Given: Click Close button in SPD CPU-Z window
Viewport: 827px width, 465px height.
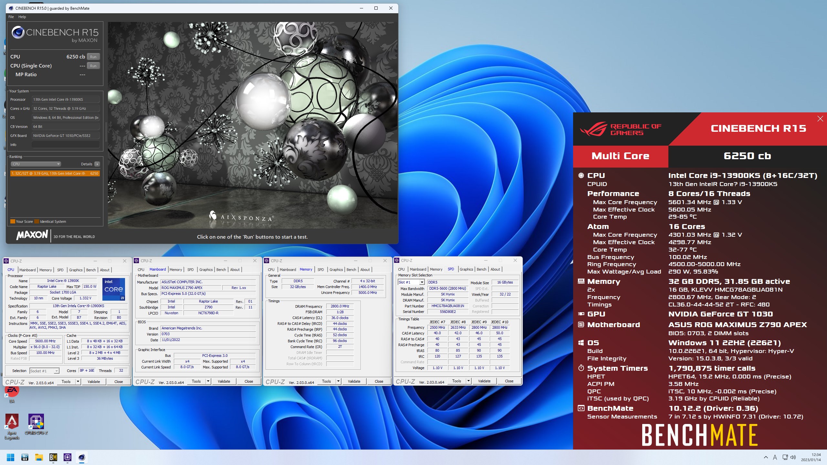Looking at the screenshot, I should click(509, 381).
